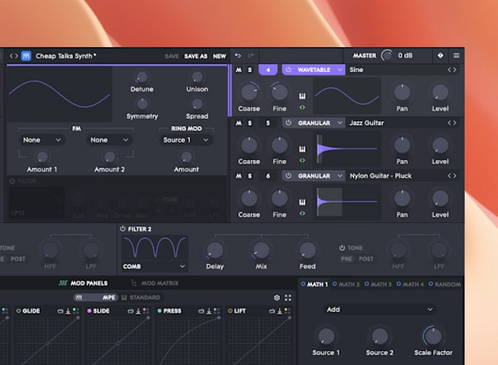Toggle the TONE power button next to Feed
The width and height of the screenshot is (498, 365).
[x=342, y=247]
